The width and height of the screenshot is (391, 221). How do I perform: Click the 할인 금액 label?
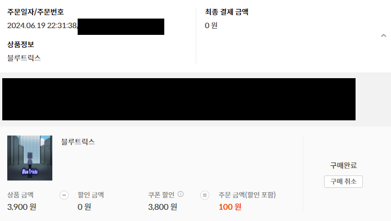pyautogui.click(x=91, y=195)
